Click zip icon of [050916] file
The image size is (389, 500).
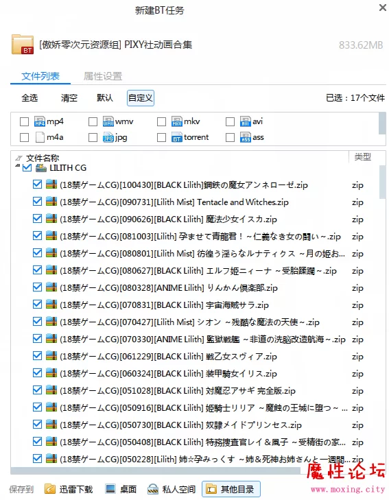51,407
